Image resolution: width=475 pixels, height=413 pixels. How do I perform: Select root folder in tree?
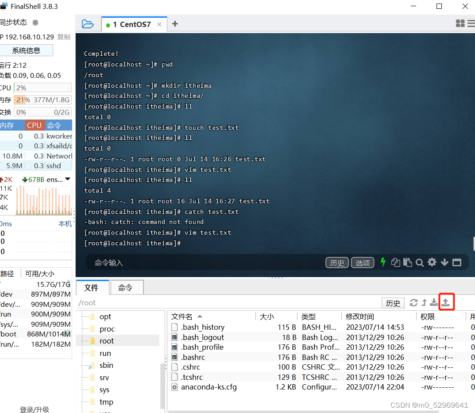(106, 341)
